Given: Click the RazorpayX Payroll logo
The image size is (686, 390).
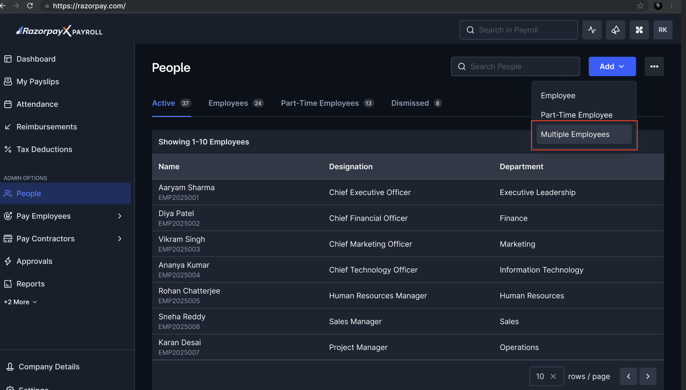Looking at the screenshot, I should tap(59, 31).
